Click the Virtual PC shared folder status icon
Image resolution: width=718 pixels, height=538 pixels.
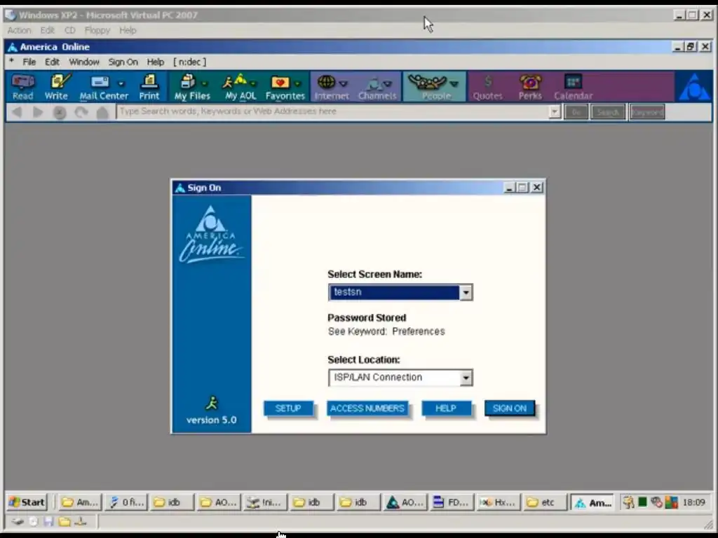65,521
